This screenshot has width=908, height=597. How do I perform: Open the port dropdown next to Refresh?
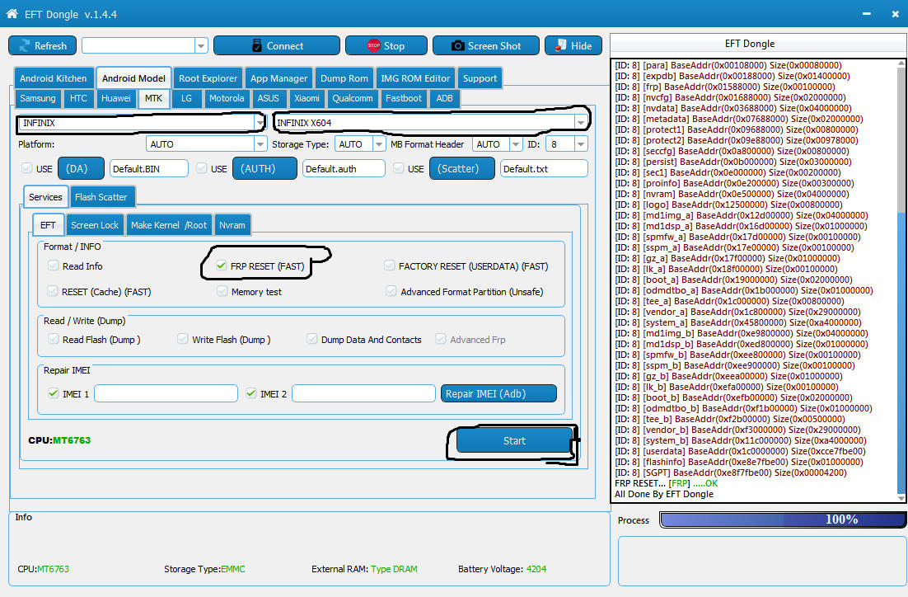pos(201,46)
